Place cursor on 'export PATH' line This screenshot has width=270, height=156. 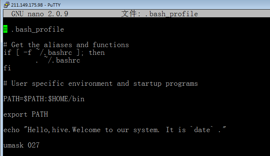pos(26,114)
